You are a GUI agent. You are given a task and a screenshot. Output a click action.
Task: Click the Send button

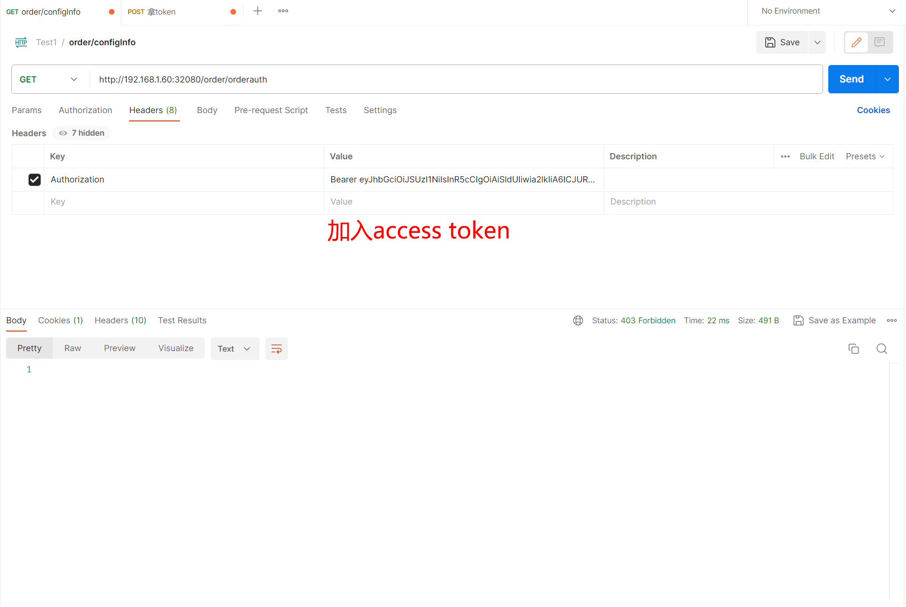(x=852, y=80)
